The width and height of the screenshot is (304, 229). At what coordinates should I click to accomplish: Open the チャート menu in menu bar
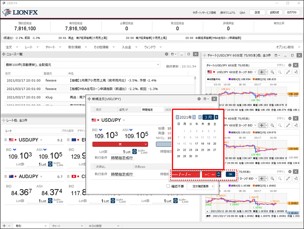point(53,47)
